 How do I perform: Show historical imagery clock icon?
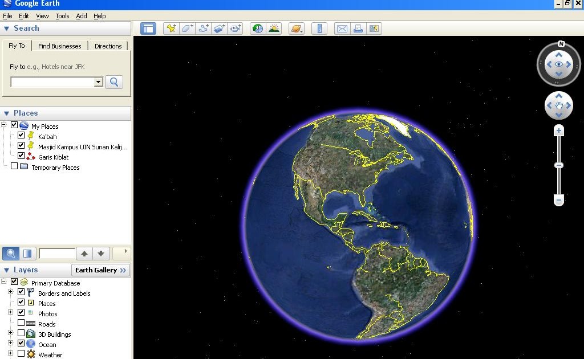tap(258, 28)
